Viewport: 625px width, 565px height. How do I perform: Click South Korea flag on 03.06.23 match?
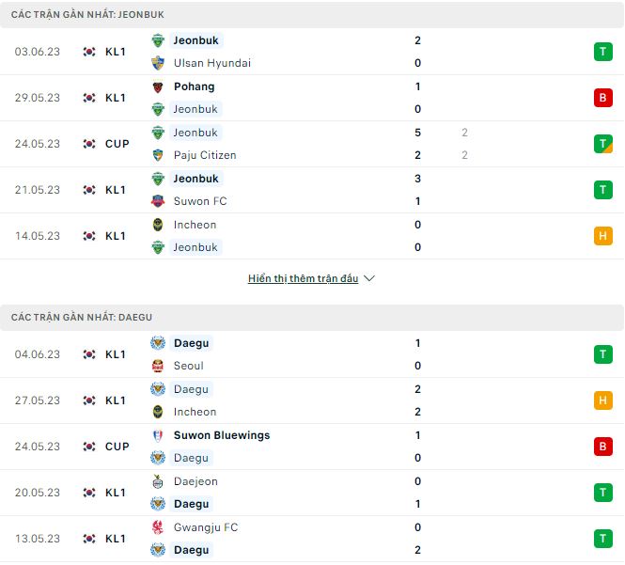click(x=89, y=52)
